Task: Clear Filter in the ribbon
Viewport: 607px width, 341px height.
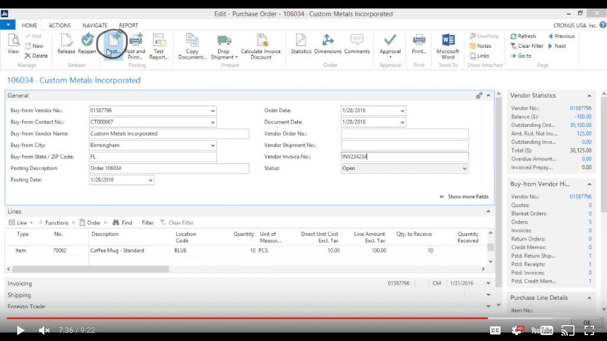Action: (x=527, y=46)
